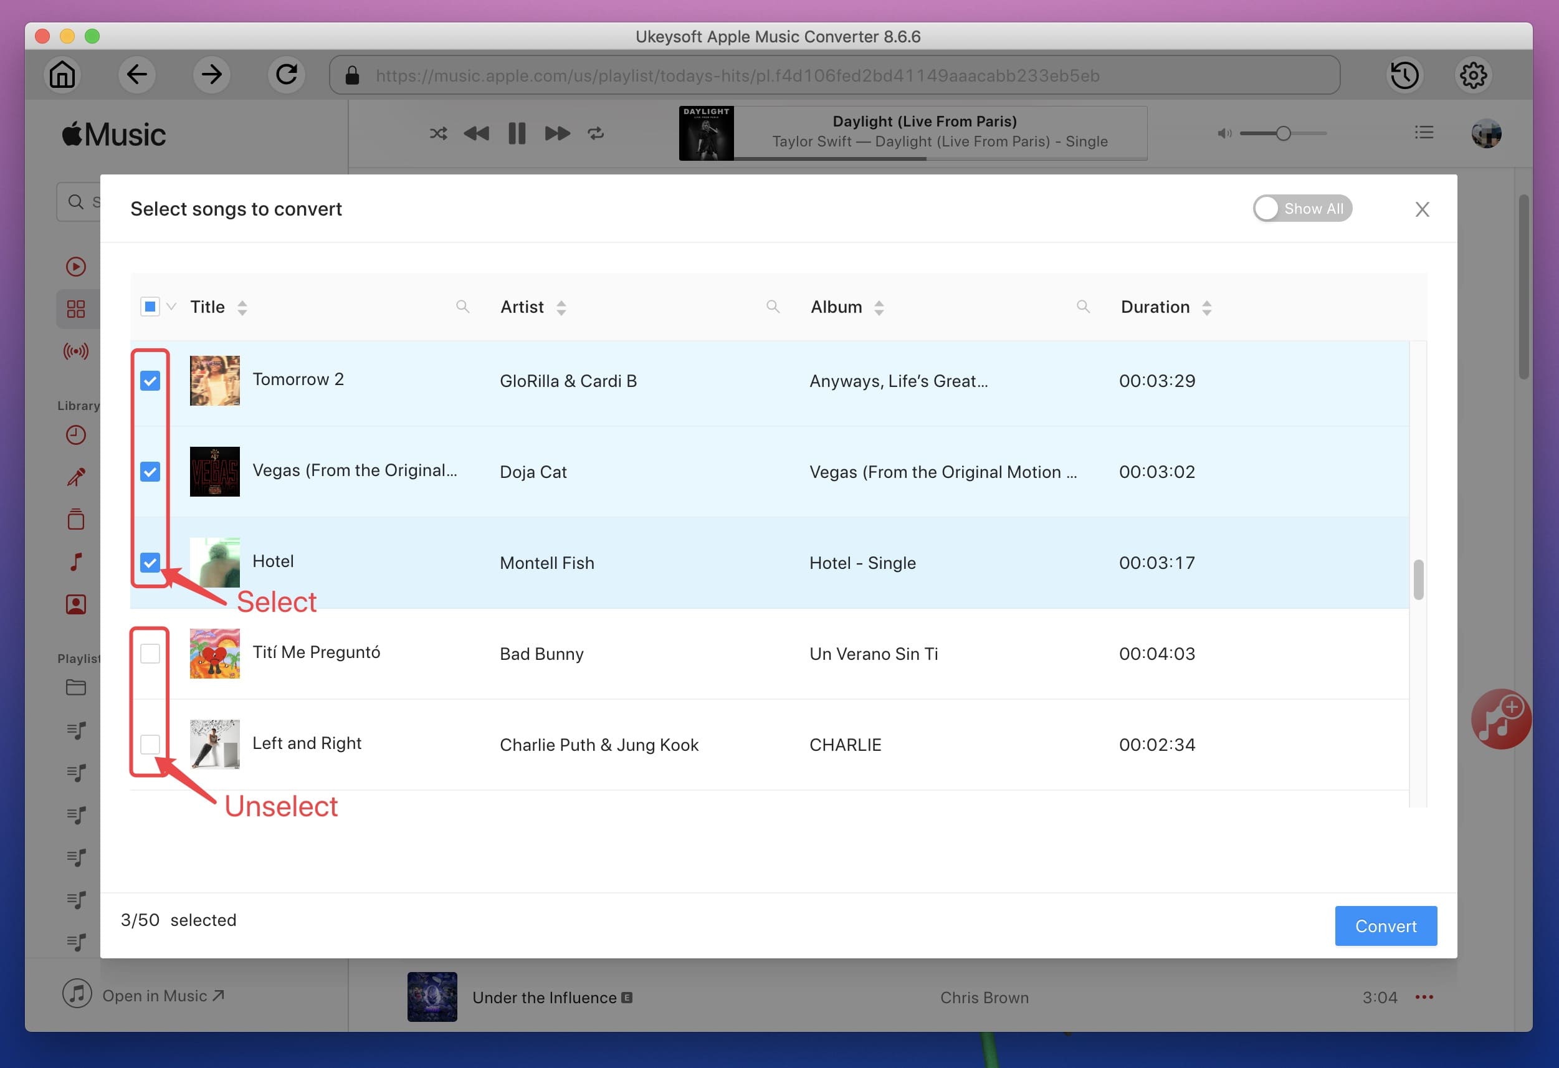Select the Tomorrow 2 song checkbox

(x=150, y=380)
